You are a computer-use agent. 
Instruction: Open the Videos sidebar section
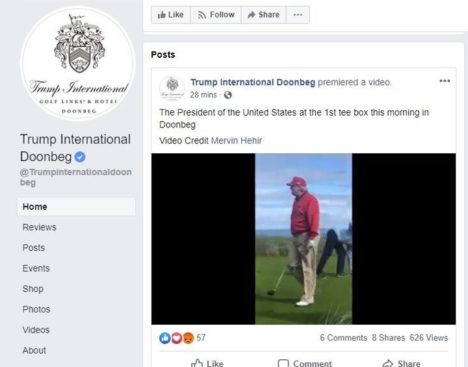tap(36, 330)
